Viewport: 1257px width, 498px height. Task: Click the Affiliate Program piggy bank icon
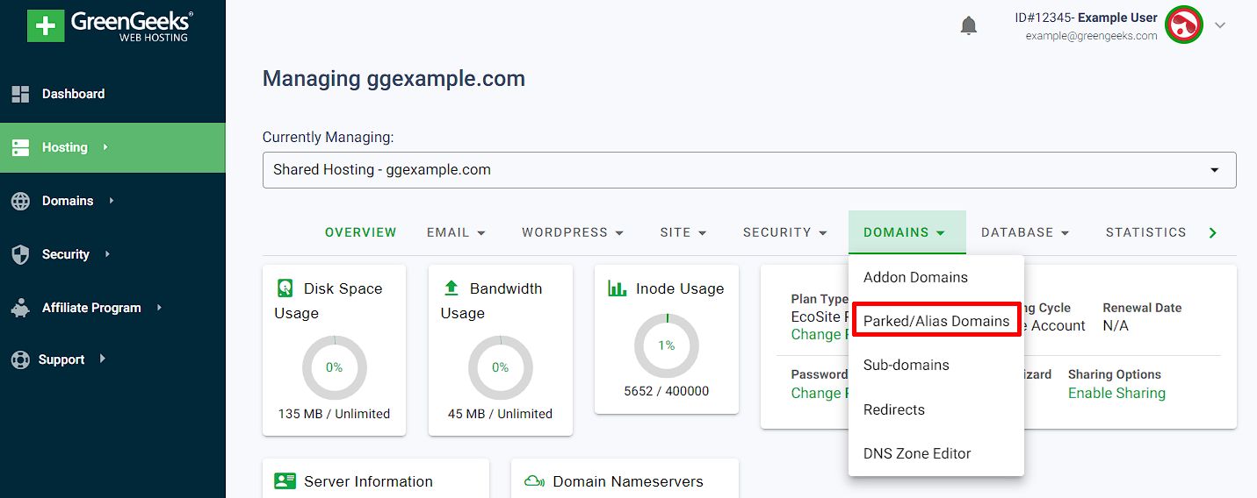(20, 308)
